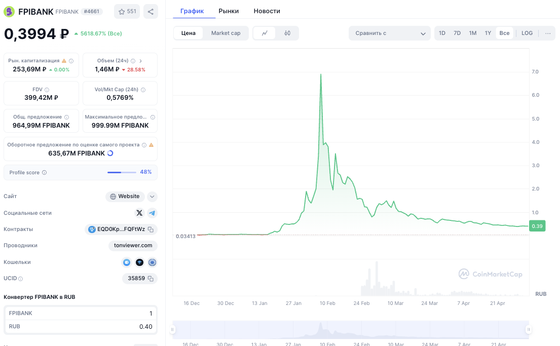Click the price chart peak near 10 Feb
The width and height of the screenshot is (560, 346).
321,74
